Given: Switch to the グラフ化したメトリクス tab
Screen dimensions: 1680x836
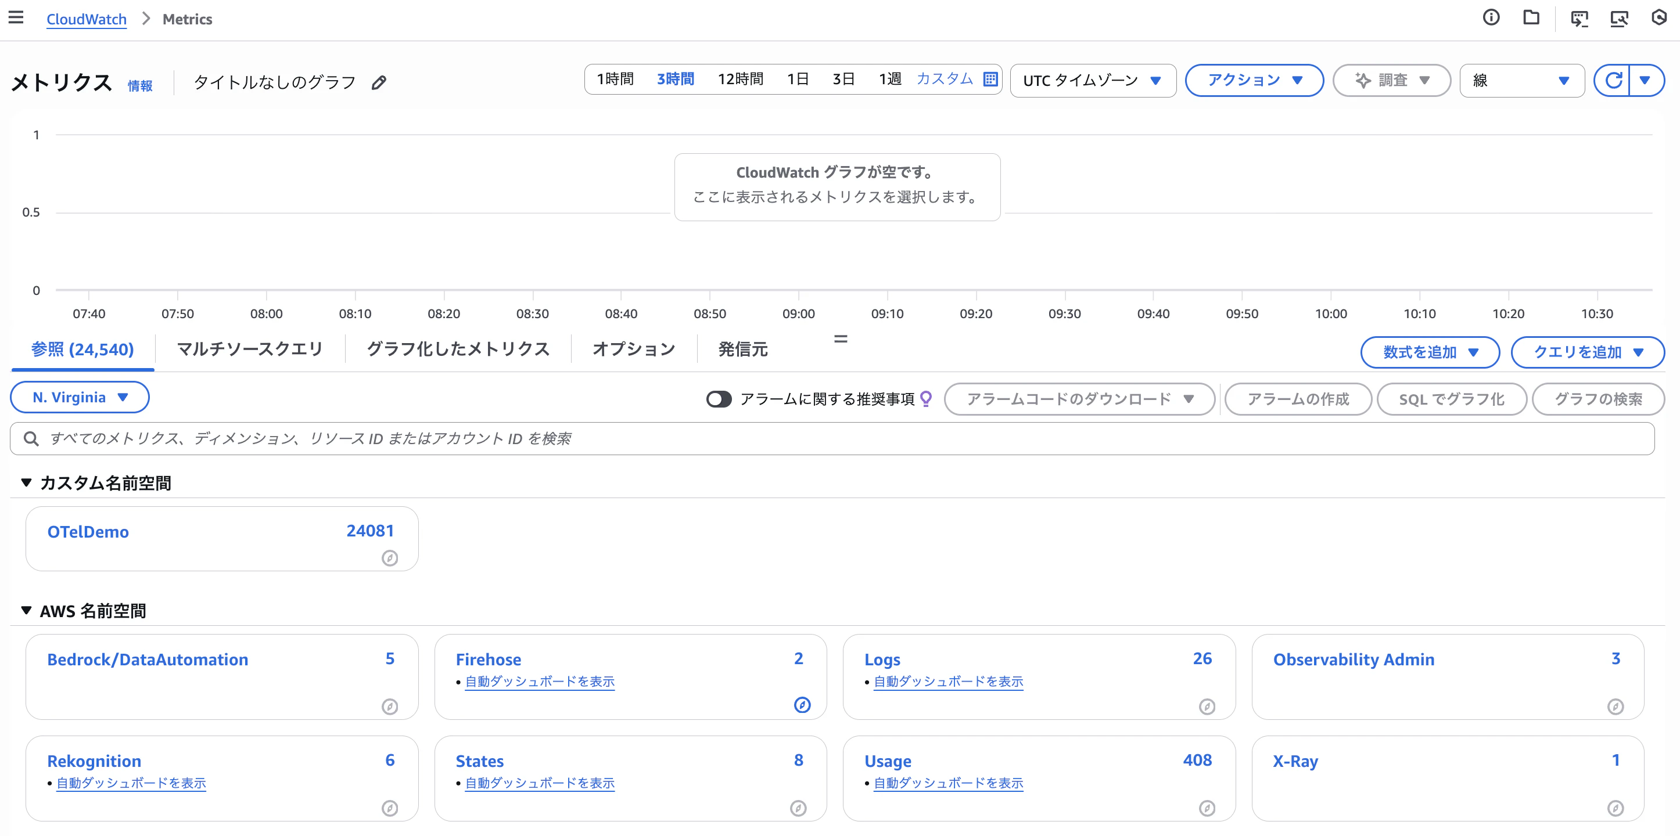Looking at the screenshot, I should point(458,349).
